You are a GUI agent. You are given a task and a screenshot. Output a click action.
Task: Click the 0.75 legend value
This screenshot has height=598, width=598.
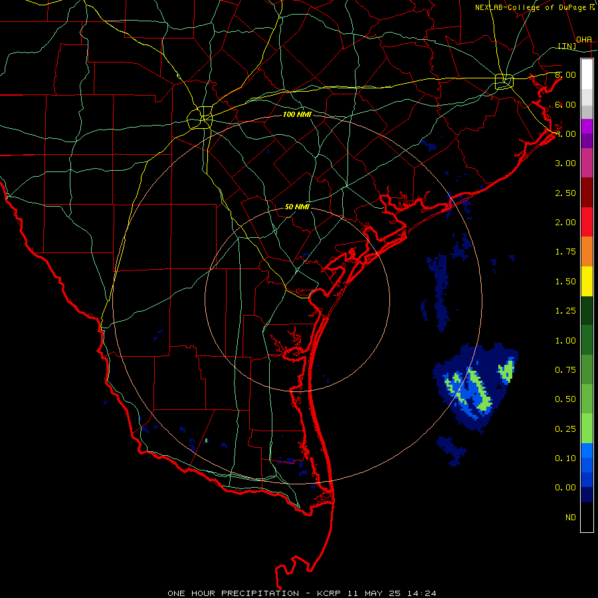[565, 370]
